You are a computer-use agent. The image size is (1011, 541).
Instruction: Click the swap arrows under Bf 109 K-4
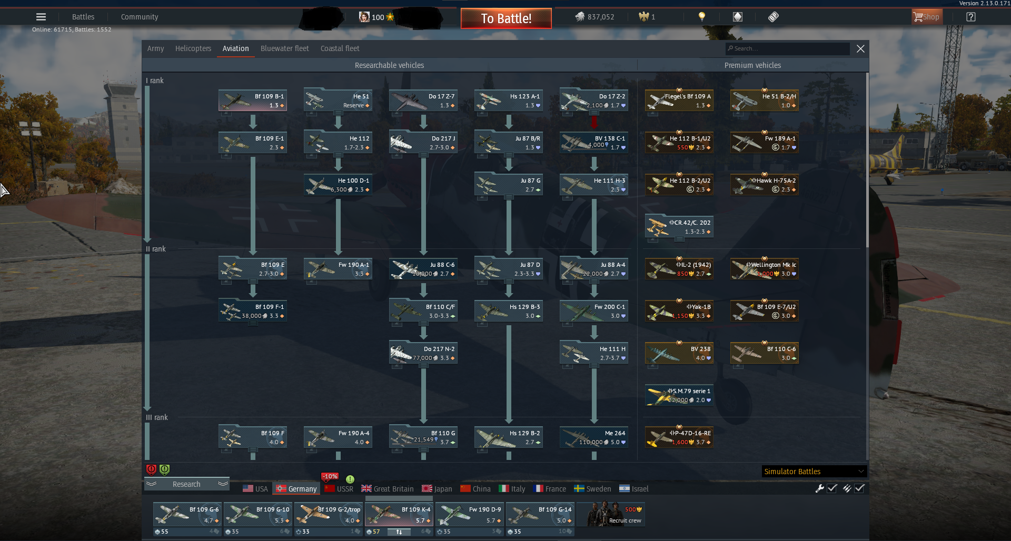(x=399, y=532)
